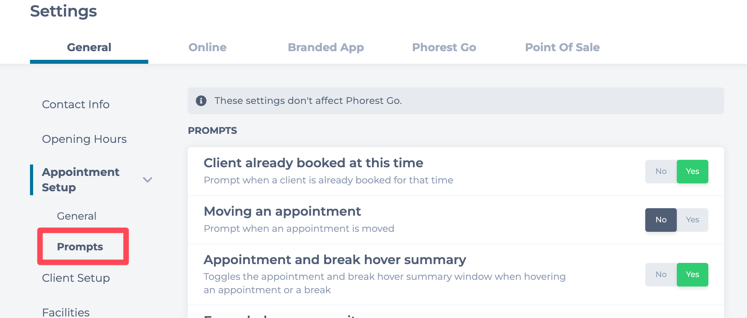
Task: Open Contact Info in the sidebar
Action: [76, 104]
